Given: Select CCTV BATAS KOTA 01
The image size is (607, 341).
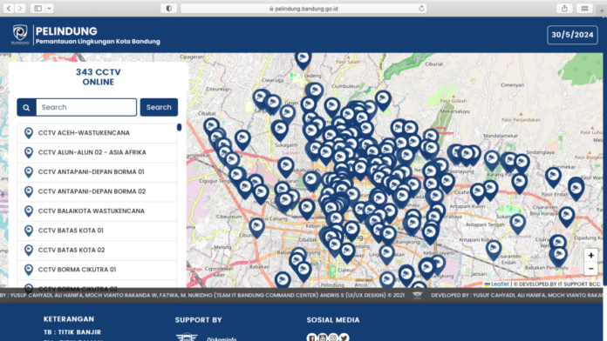Looking at the screenshot, I should click(97, 231).
